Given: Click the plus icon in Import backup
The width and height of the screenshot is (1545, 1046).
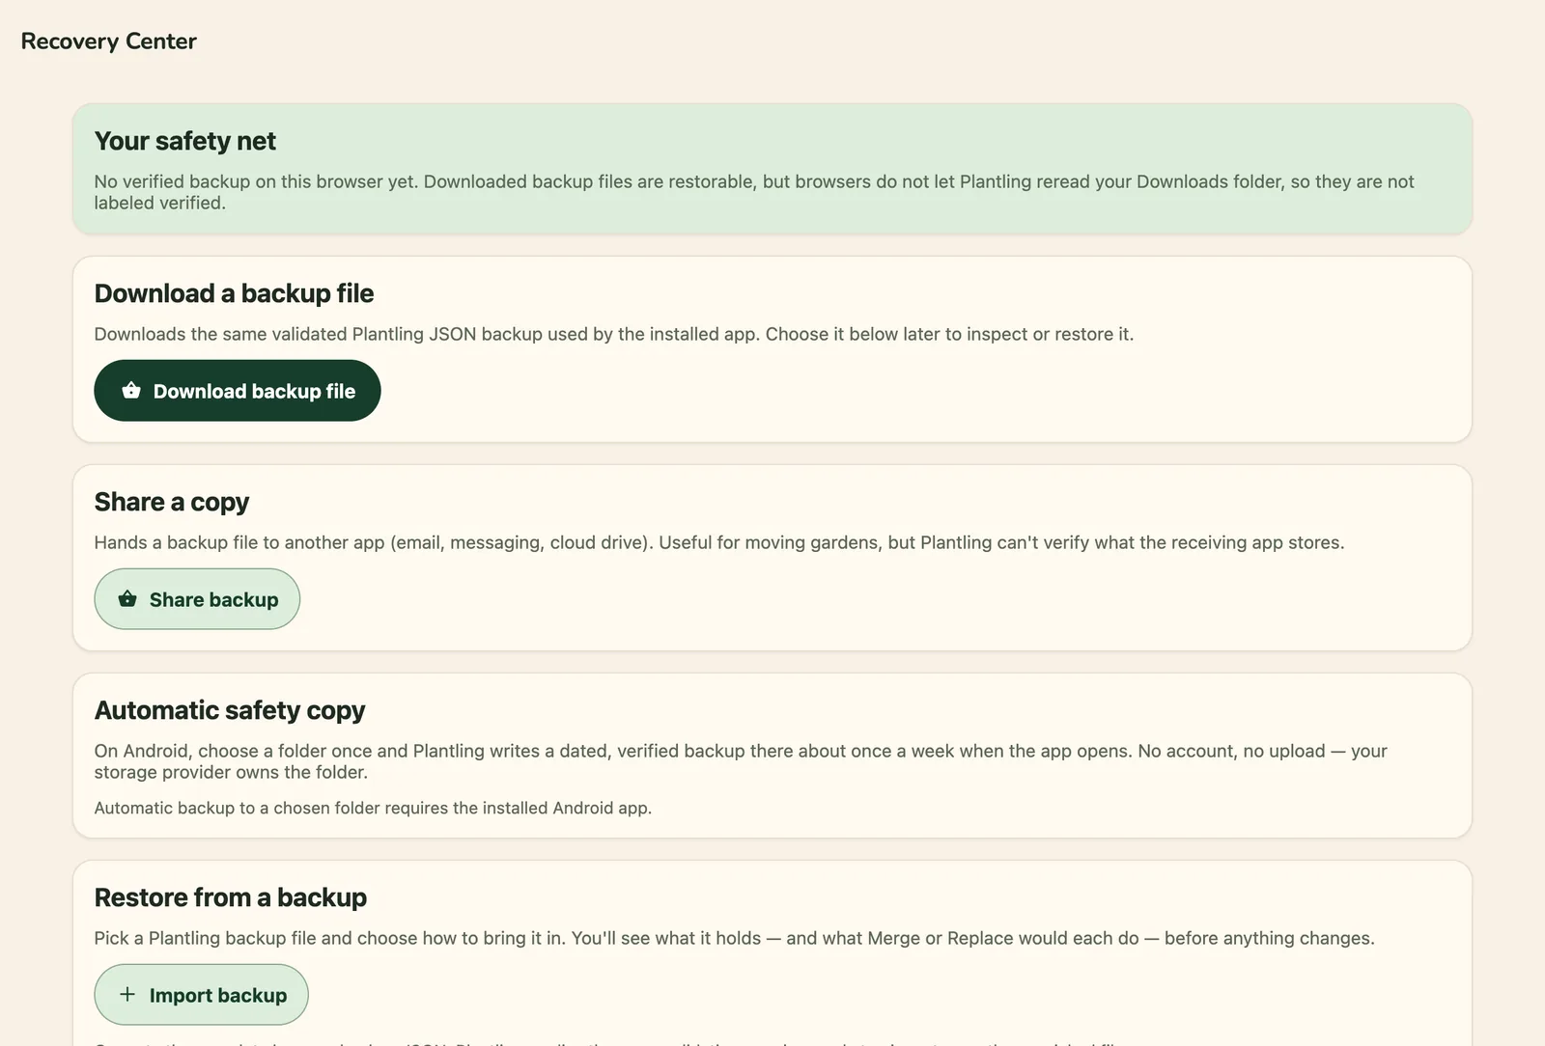Looking at the screenshot, I should [x=127, y=994].
